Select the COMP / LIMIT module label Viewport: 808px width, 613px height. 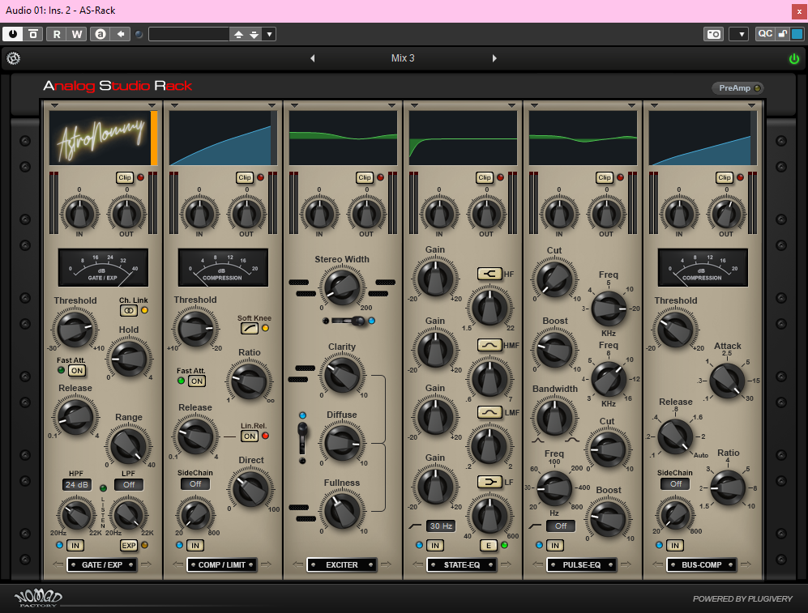222,564
